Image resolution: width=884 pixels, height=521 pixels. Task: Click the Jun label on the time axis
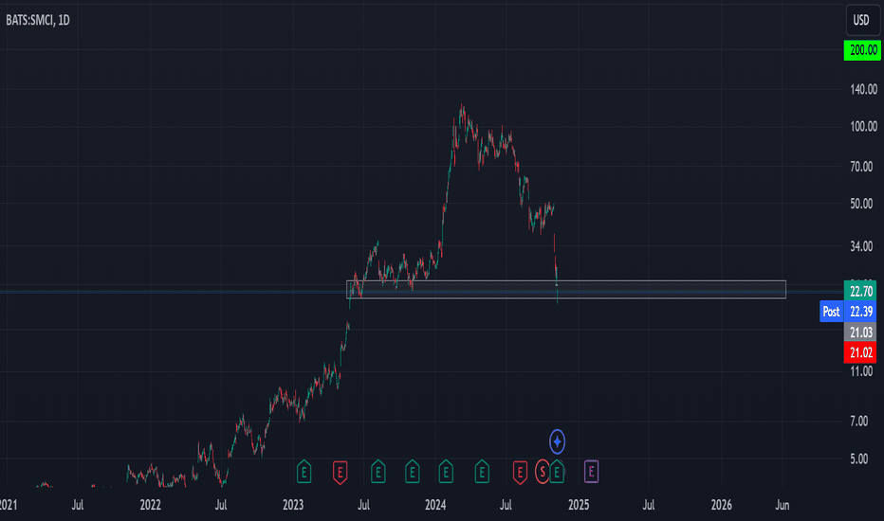point(782,505)
